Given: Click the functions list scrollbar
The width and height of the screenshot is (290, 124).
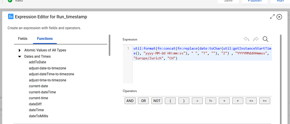Looking at the screenshot, I should 110,45.
